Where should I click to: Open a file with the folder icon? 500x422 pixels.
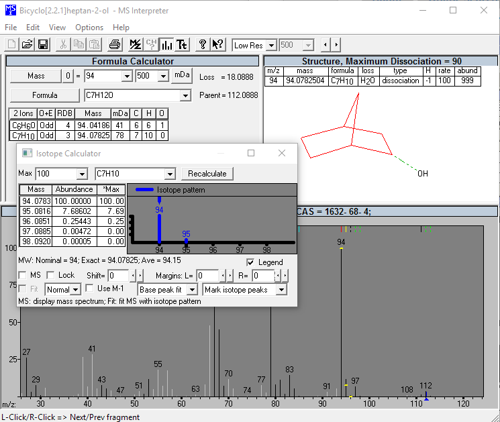click(x=27, y=45)
